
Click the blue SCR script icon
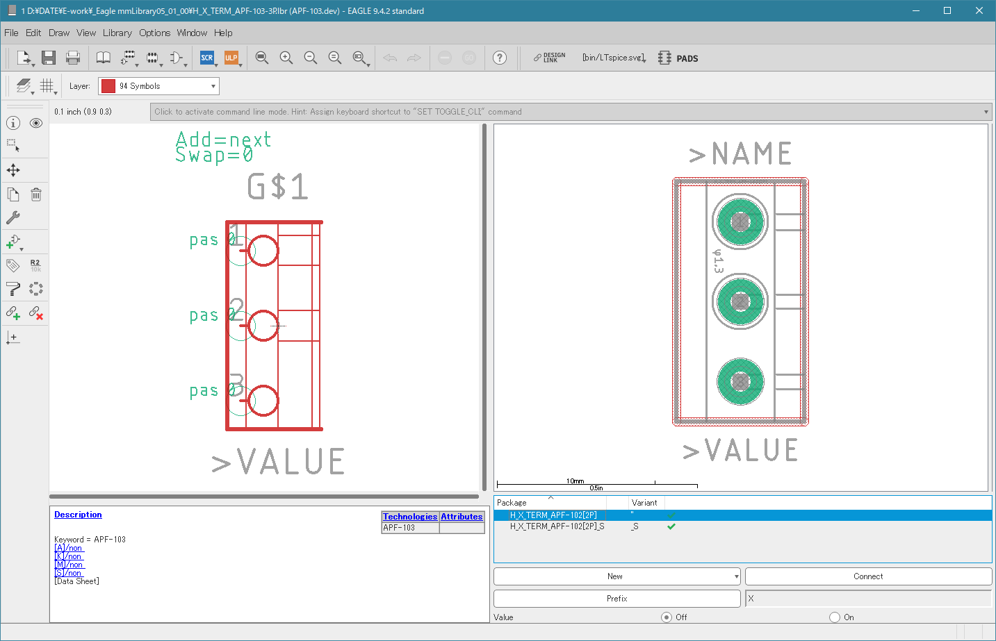pyautogui.click(x=206, y=58)
